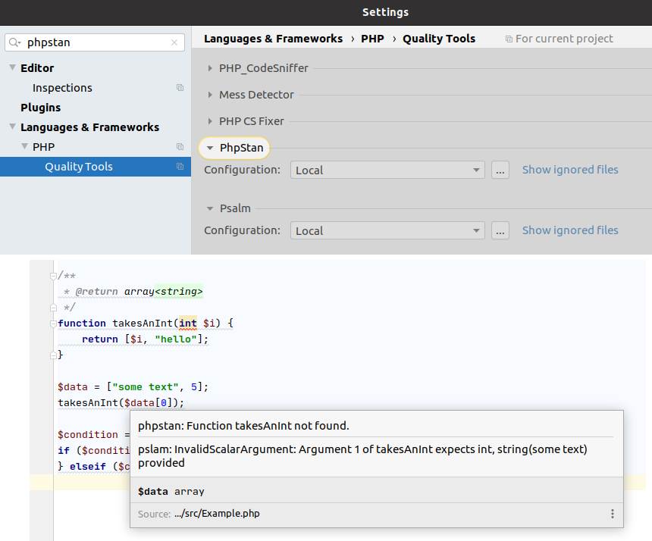This screenshot has height=541, width=652.
Task: Collapse the Editor tree node
Action: coord(12,67)
